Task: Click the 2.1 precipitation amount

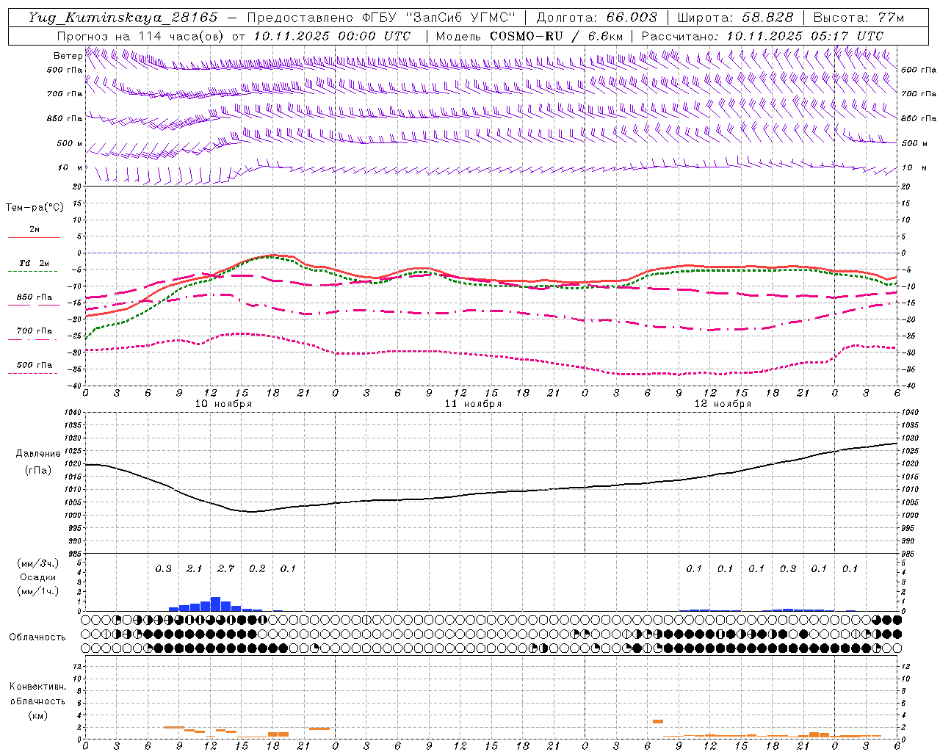Action: 195,569
